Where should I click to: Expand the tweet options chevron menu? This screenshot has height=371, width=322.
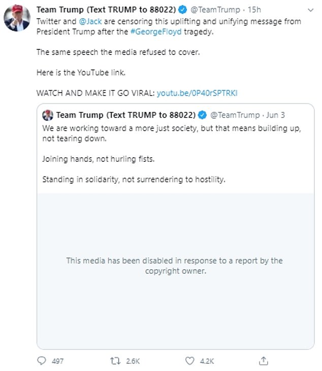tap(311, 10)
